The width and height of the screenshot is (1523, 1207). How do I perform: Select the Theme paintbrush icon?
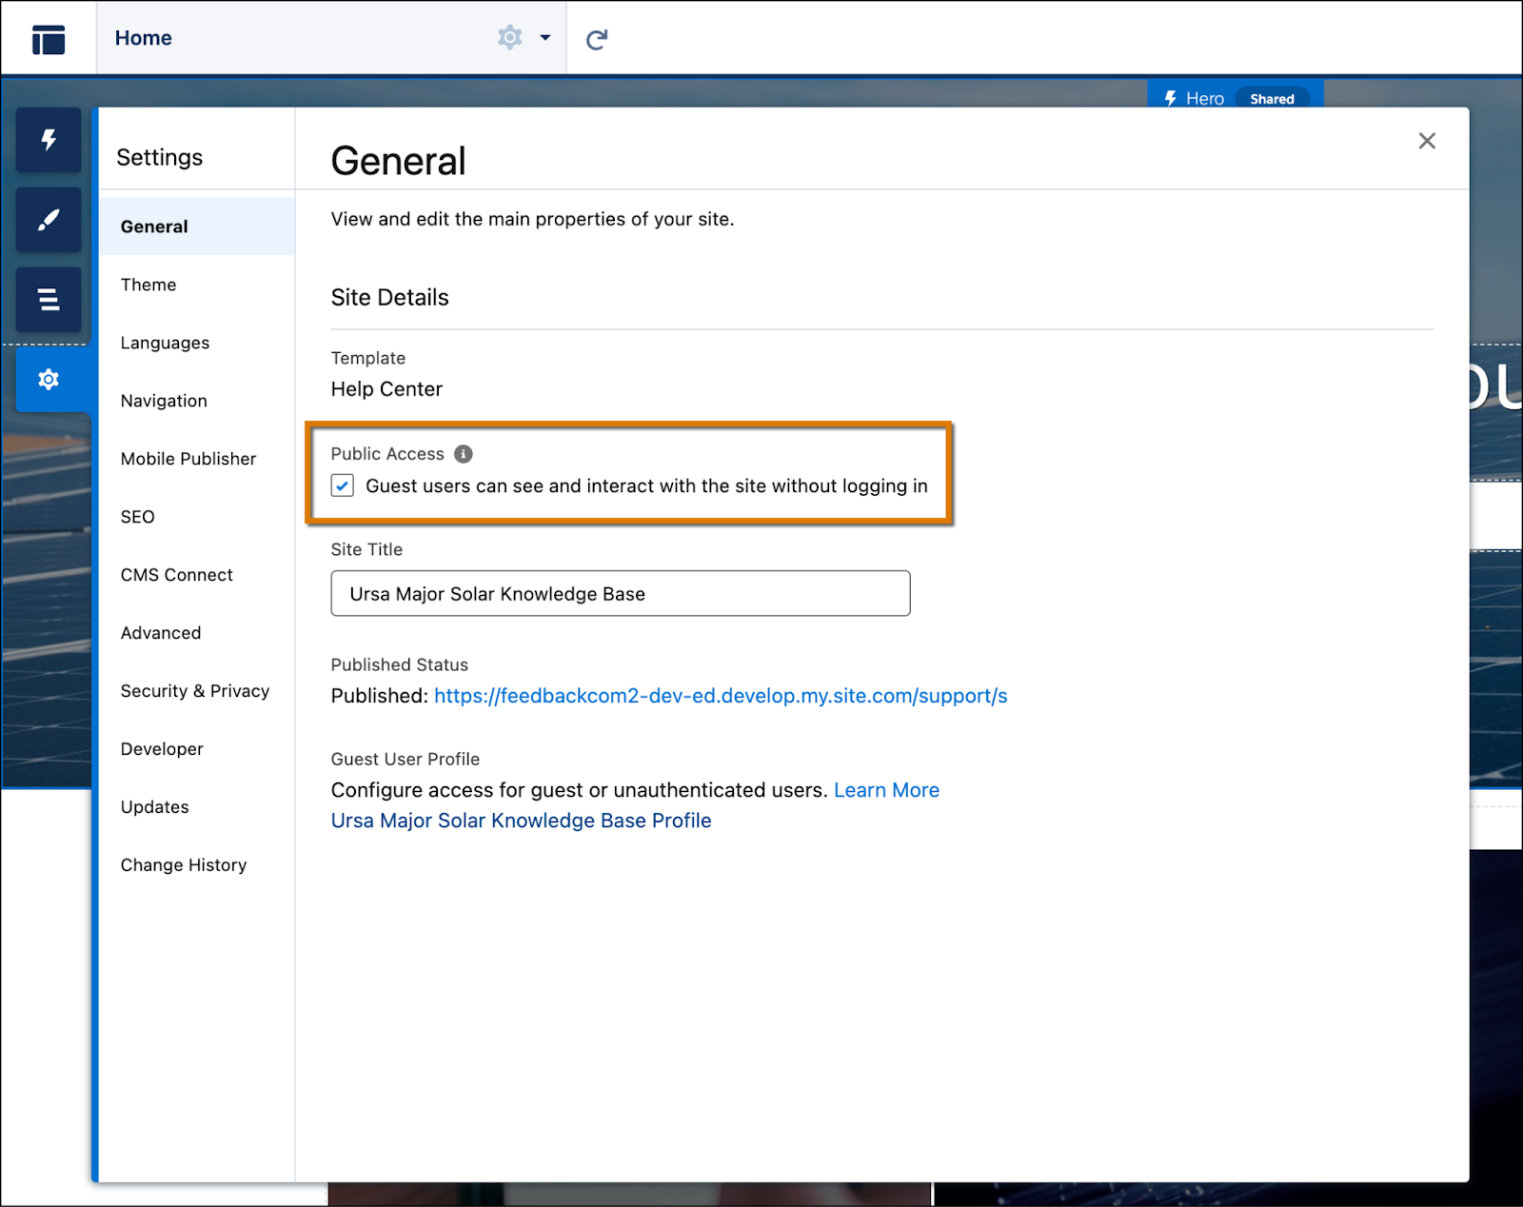pos(48,220)
